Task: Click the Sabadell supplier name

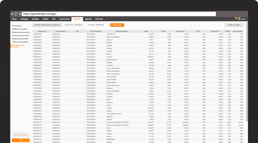Action: coord(109,62)
